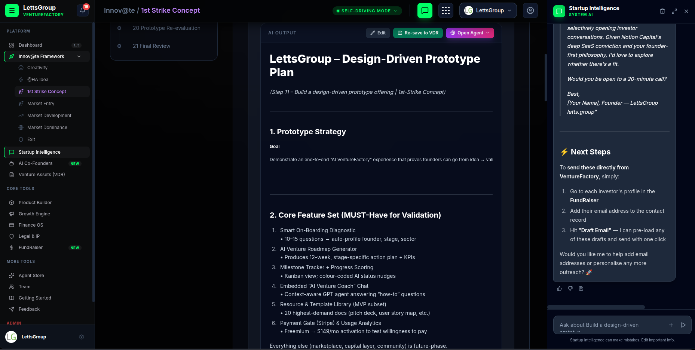This screenshot has height=350, width=695.
Task: Open FundRaiser tool
Action: click(47, 248)
